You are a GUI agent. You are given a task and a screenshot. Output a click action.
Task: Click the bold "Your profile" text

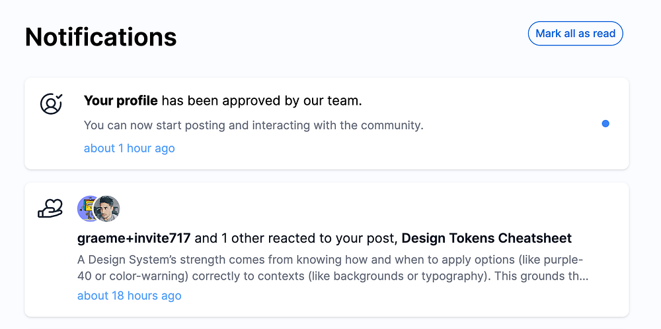point(120,101)
